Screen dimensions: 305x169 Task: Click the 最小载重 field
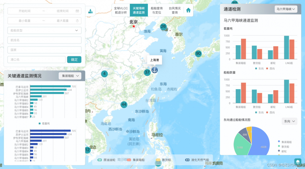25,21
